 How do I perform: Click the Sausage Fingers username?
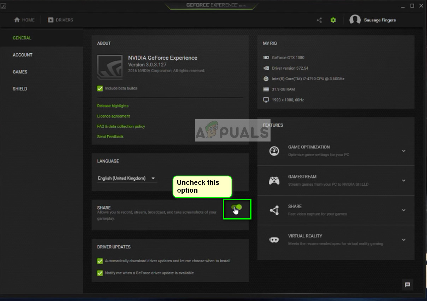(x=380, y=20)
